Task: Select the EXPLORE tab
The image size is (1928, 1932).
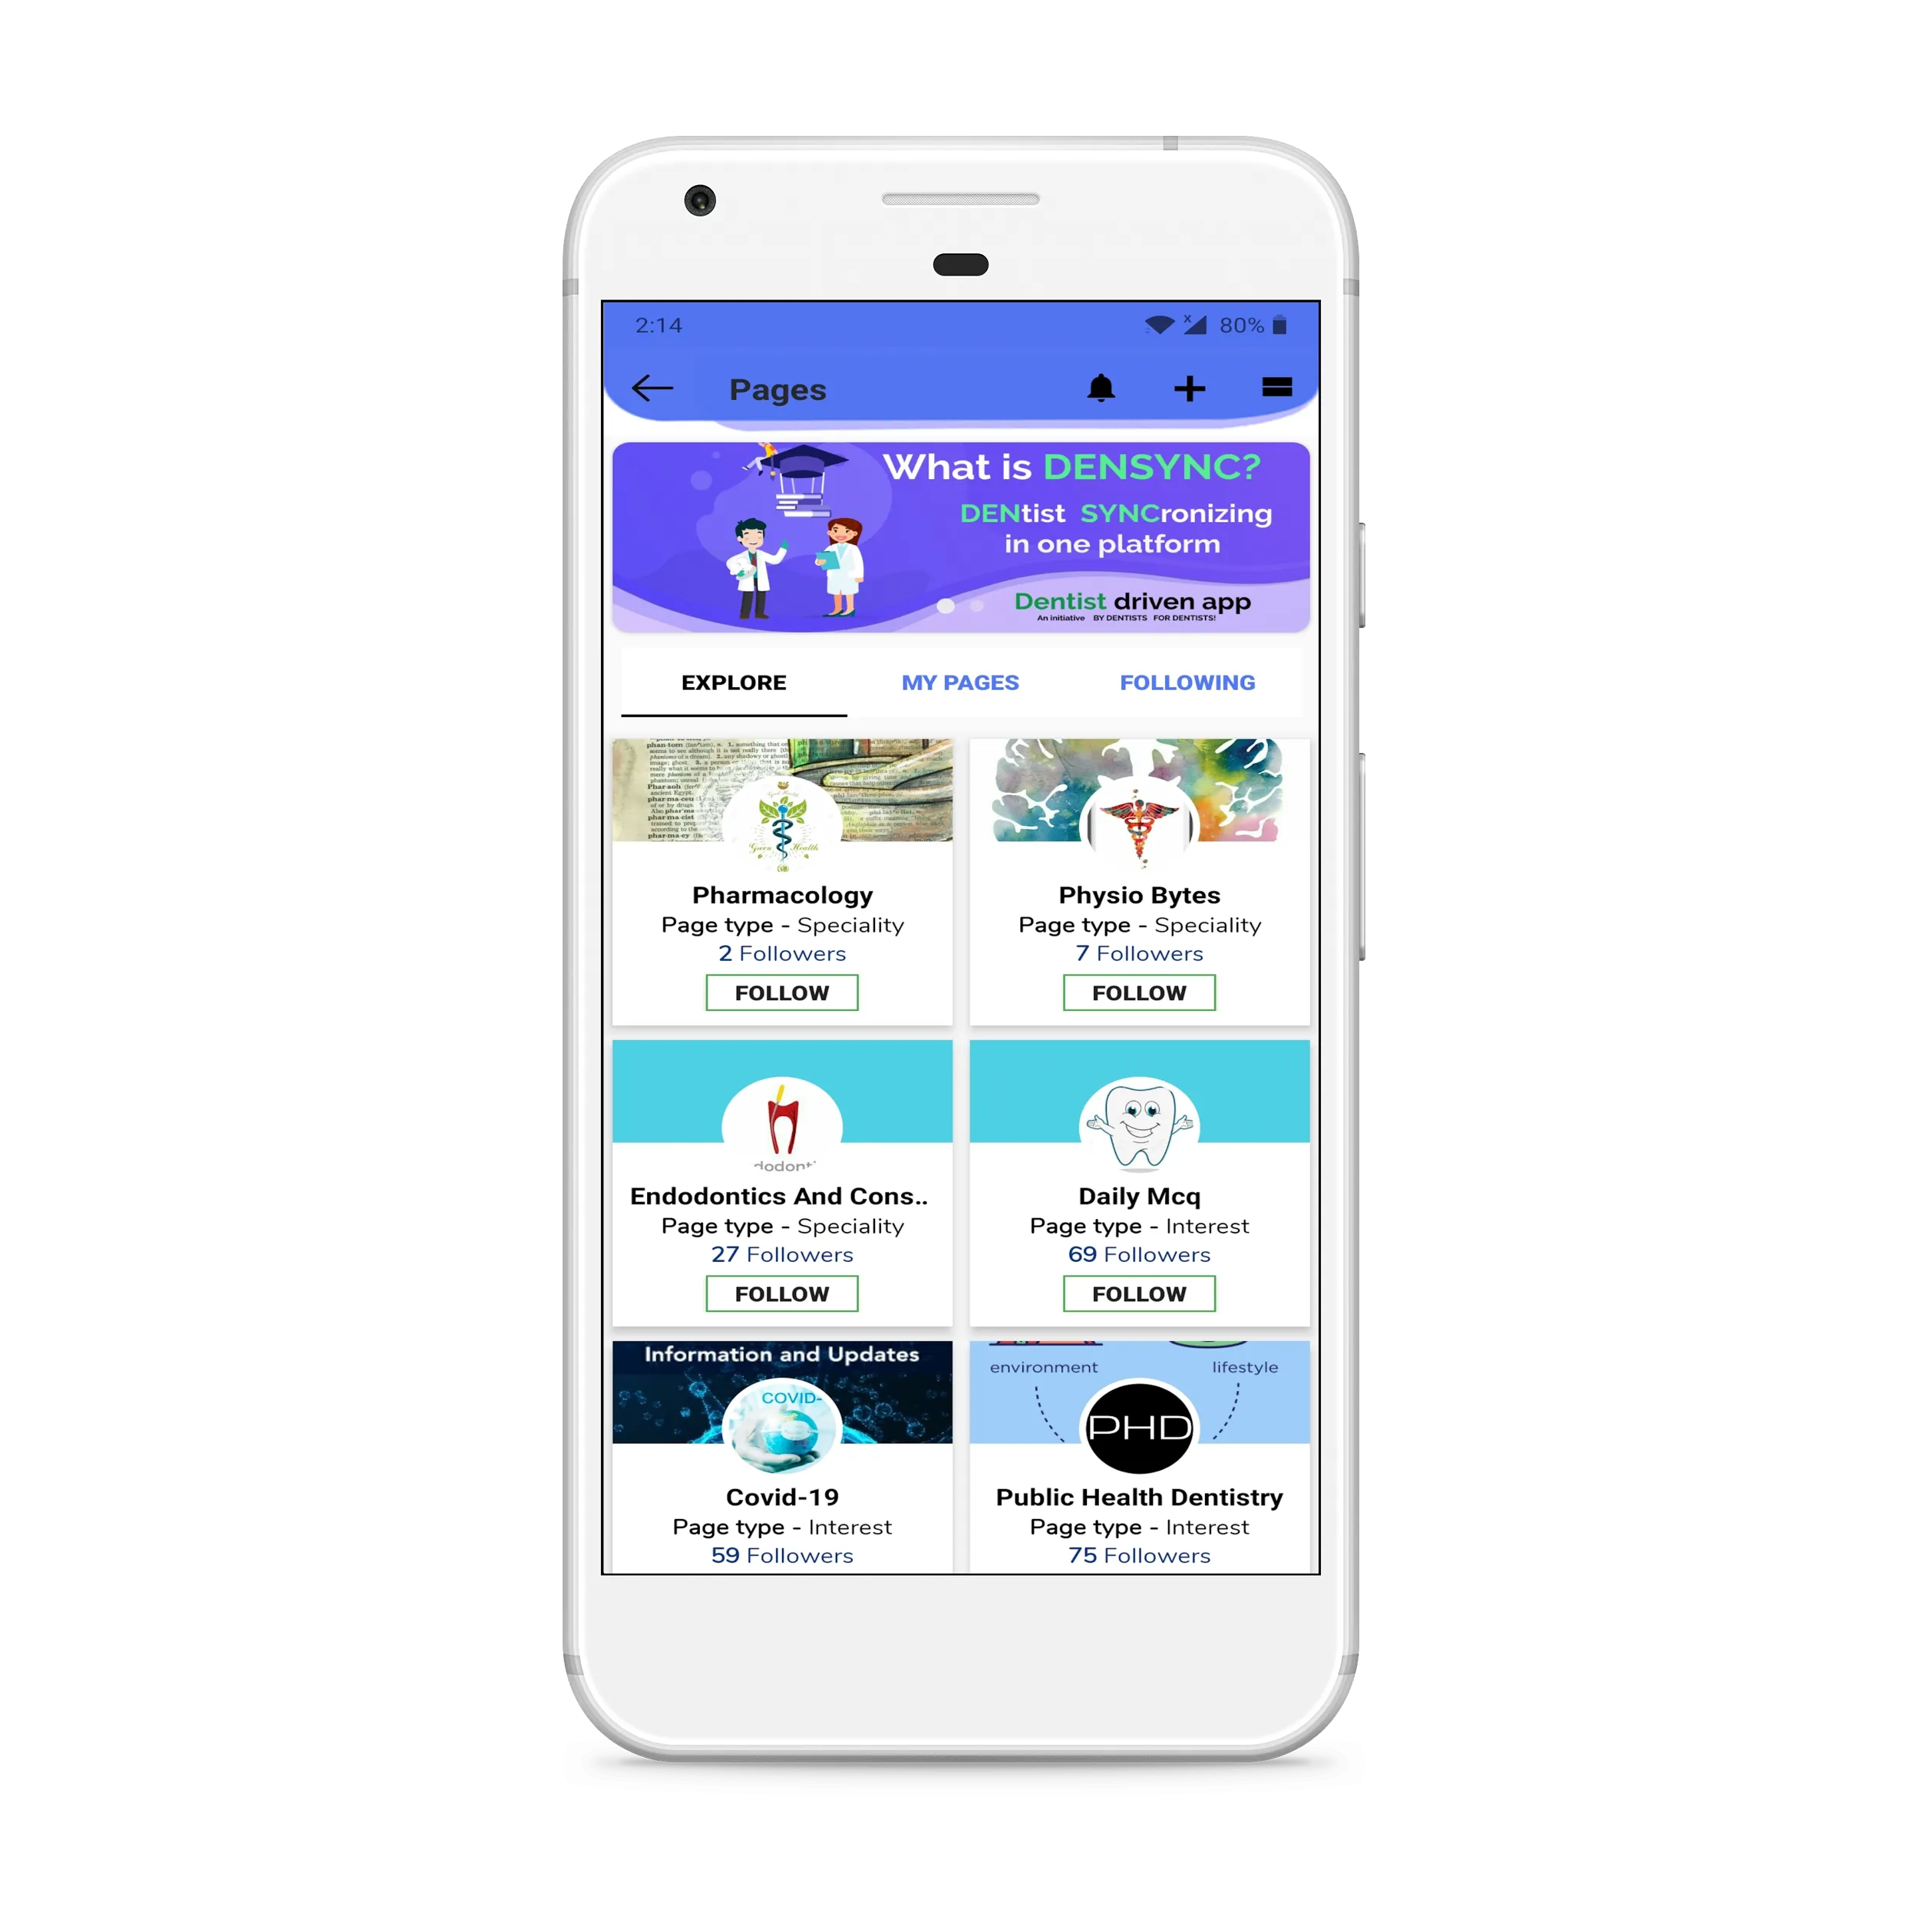Action: pyautogui.click(x=735, y=680)
